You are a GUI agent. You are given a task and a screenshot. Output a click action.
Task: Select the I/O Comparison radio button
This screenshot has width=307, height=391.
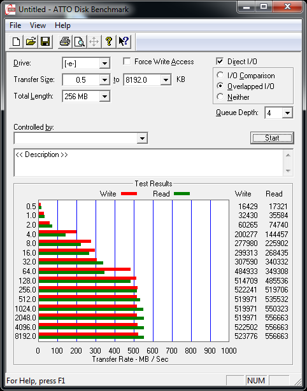tap(220, 75)
